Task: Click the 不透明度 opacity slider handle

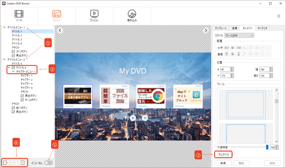Action: coord(267,147)
